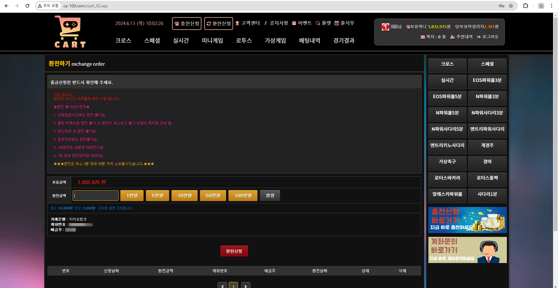Open the Chrome three-dot menu
This screenshot has width=558, height=288.
(552, 6)
